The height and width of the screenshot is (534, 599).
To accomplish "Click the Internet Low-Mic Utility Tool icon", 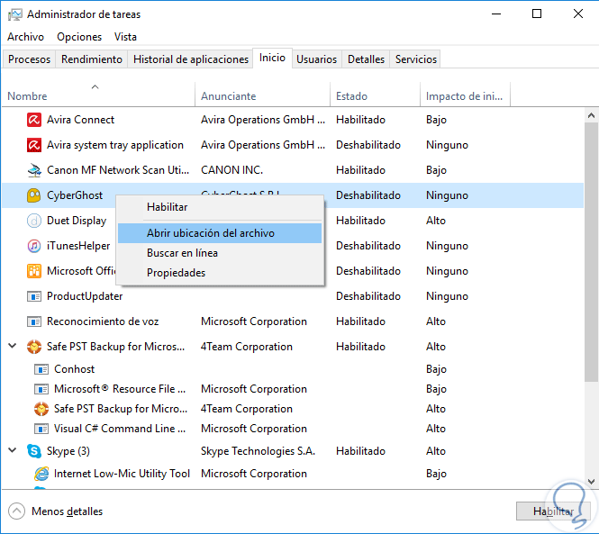I will tap(41, 474).
